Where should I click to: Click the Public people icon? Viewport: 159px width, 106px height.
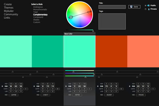pos(148,5)
